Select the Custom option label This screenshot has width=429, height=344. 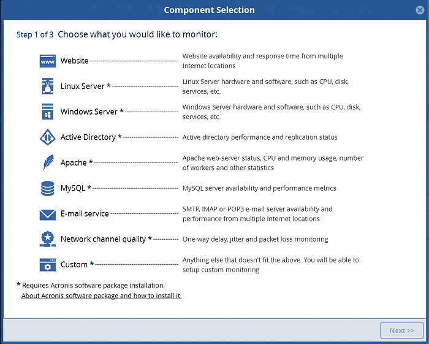click(x=74, y=265)
